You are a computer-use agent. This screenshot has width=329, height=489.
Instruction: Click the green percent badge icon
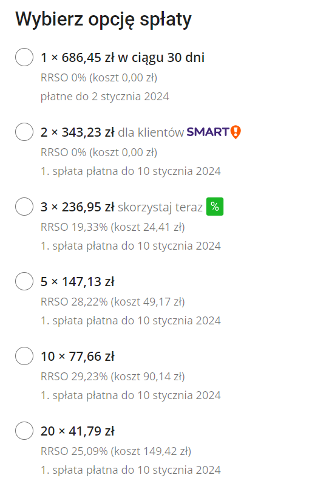(215, 207)
